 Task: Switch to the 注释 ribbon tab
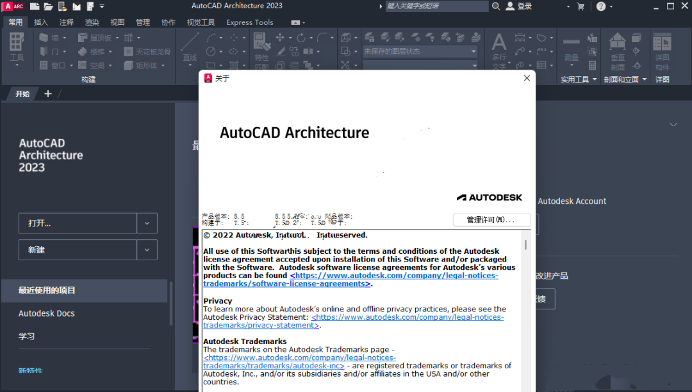(x=66, y=22)
